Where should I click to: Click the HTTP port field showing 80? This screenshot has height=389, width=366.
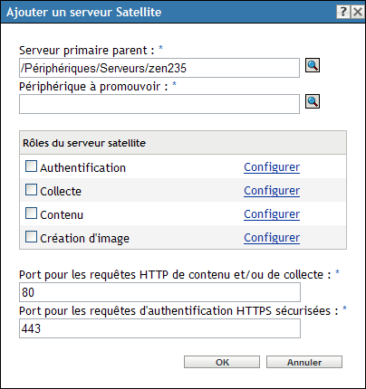click(x=159, y=292)
